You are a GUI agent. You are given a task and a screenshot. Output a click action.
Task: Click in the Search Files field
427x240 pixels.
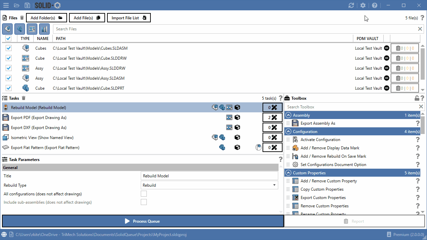235,29
